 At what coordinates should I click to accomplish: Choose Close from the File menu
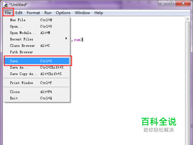click(x=37, y=92)
